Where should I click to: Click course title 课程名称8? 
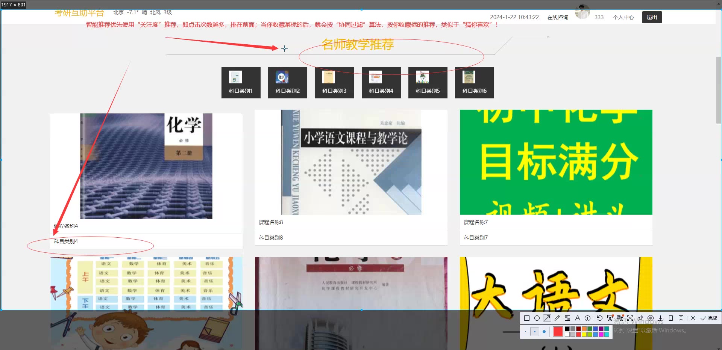coord(271,222)
